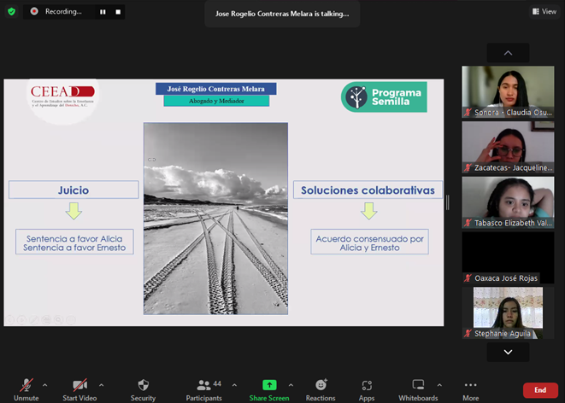Click the Soluciones colaborativas box
Screen dimensions: 565x403
pos(368,190)
